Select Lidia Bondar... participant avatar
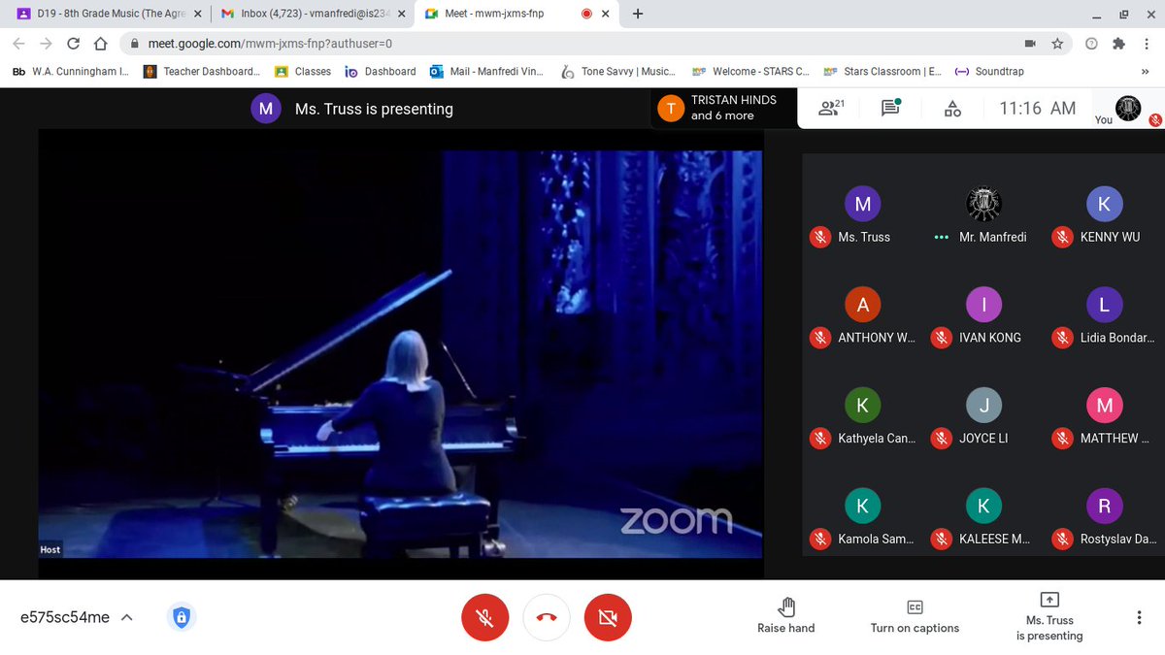 [1104, 305]
